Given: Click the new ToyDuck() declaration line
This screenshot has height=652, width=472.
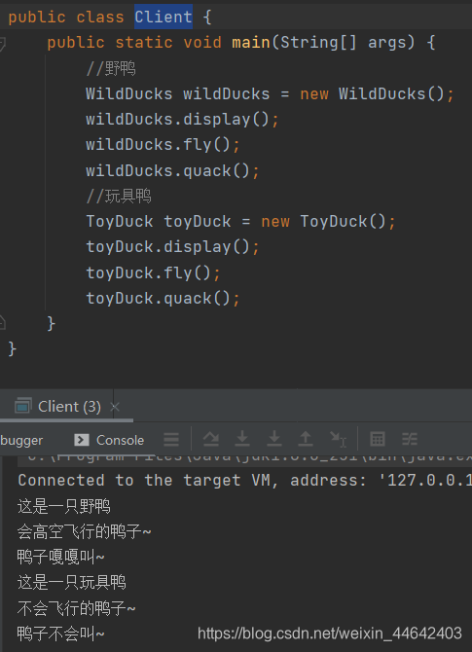Looking at the screenshot, I should 240,222.
